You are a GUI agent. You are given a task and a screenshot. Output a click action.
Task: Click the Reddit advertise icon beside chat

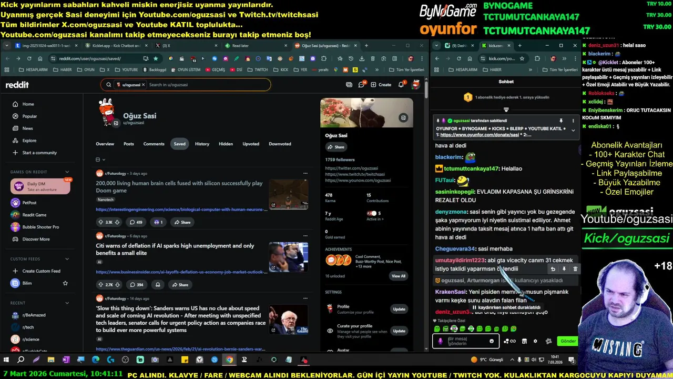(x=349, y=84)
